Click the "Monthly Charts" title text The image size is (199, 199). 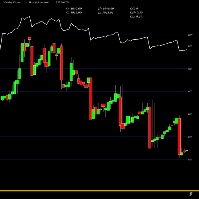coord(12,2)
